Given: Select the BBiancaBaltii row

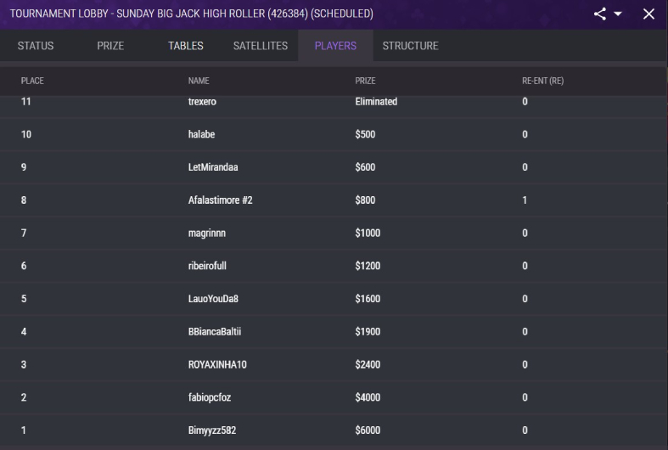Looking at the screenshot, I should coord(334,331).
